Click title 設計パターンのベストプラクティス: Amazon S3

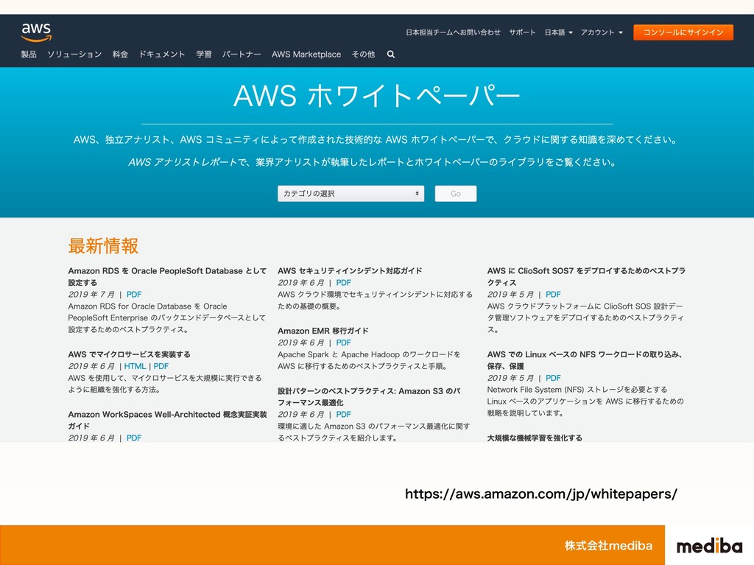[369, 396]
